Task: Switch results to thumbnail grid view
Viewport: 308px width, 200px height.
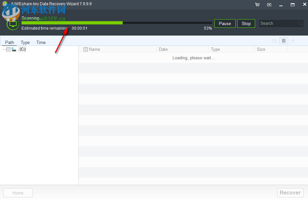Action: [274, 41]
